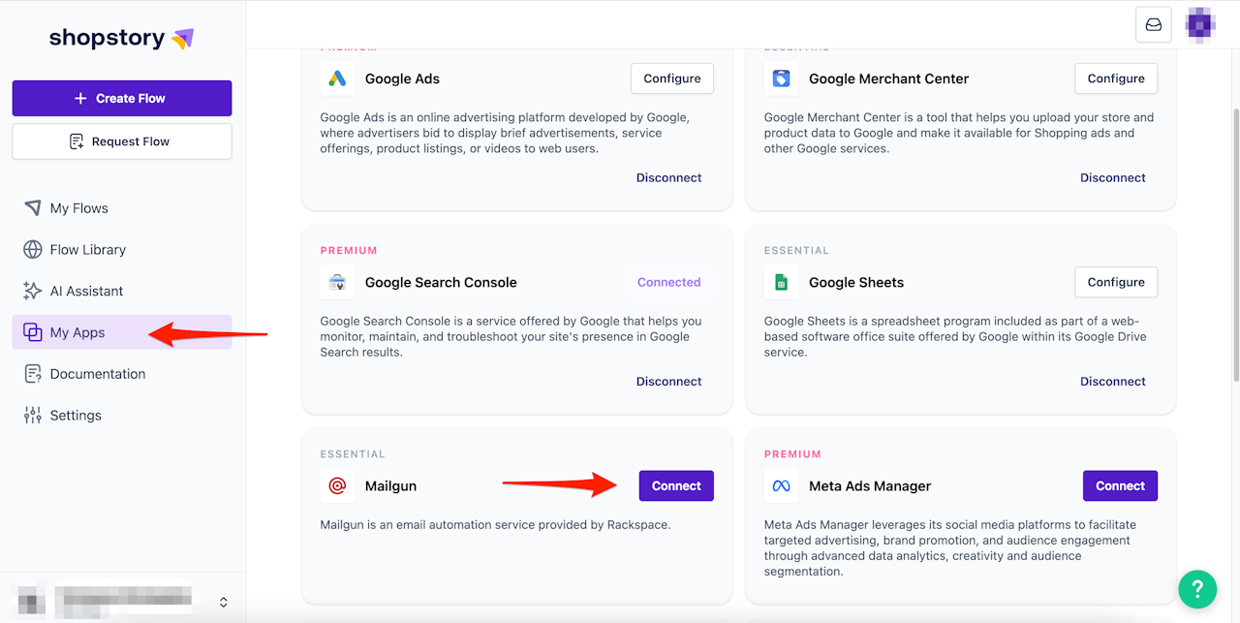Screen dimensions: 1240x623
Task: Configure the Google Sheets integration
Action: (x=1116, y=282)
